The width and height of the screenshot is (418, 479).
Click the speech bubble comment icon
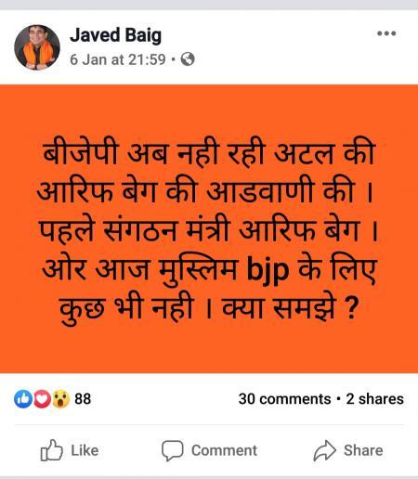tap(173, 450)
